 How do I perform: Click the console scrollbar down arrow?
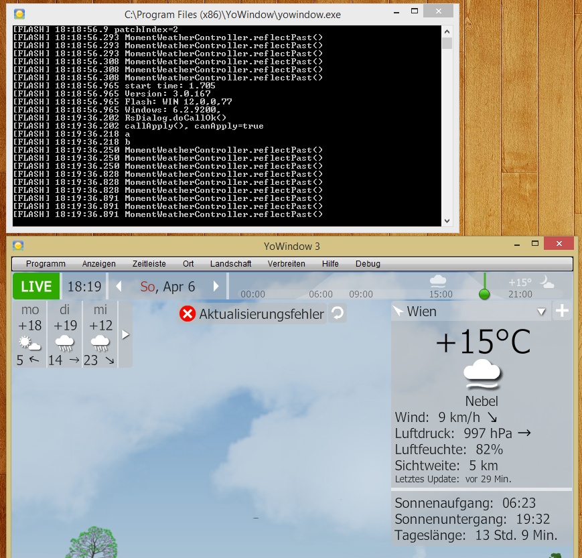pyautogui.click(x=447, y=220)
